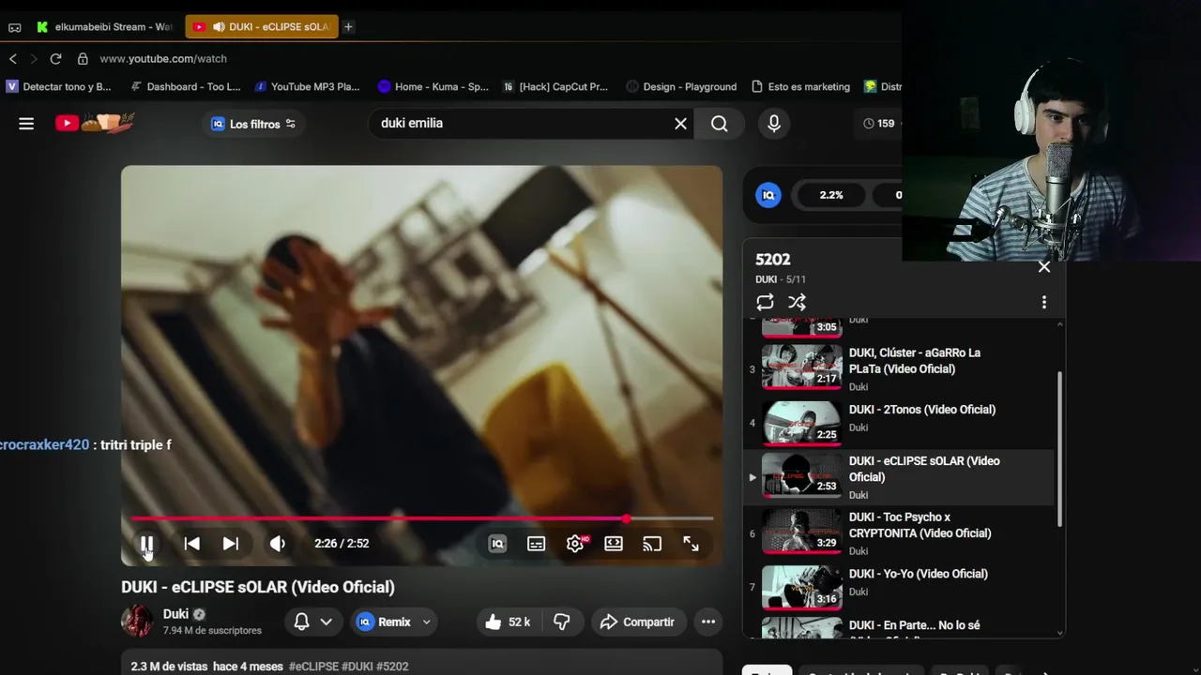The image size is (1201, 675).
Task: Open the browser tab list icon
Action: [x=14, y=27]
